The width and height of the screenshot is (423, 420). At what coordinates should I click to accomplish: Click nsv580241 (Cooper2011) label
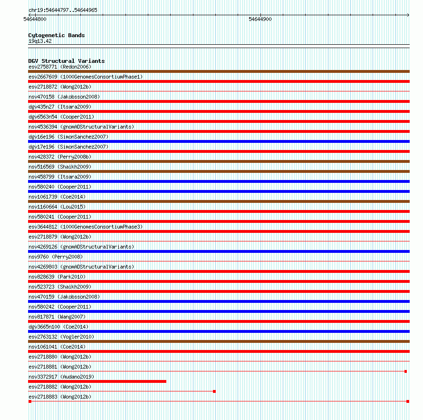pos(60,217)
